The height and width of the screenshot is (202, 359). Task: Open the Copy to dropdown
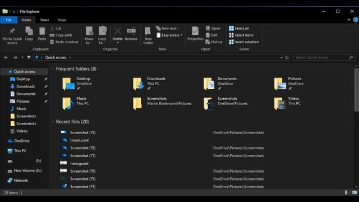102,41
